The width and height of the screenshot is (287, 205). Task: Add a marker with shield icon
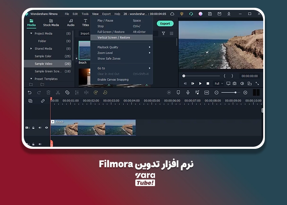coord(178,92)
